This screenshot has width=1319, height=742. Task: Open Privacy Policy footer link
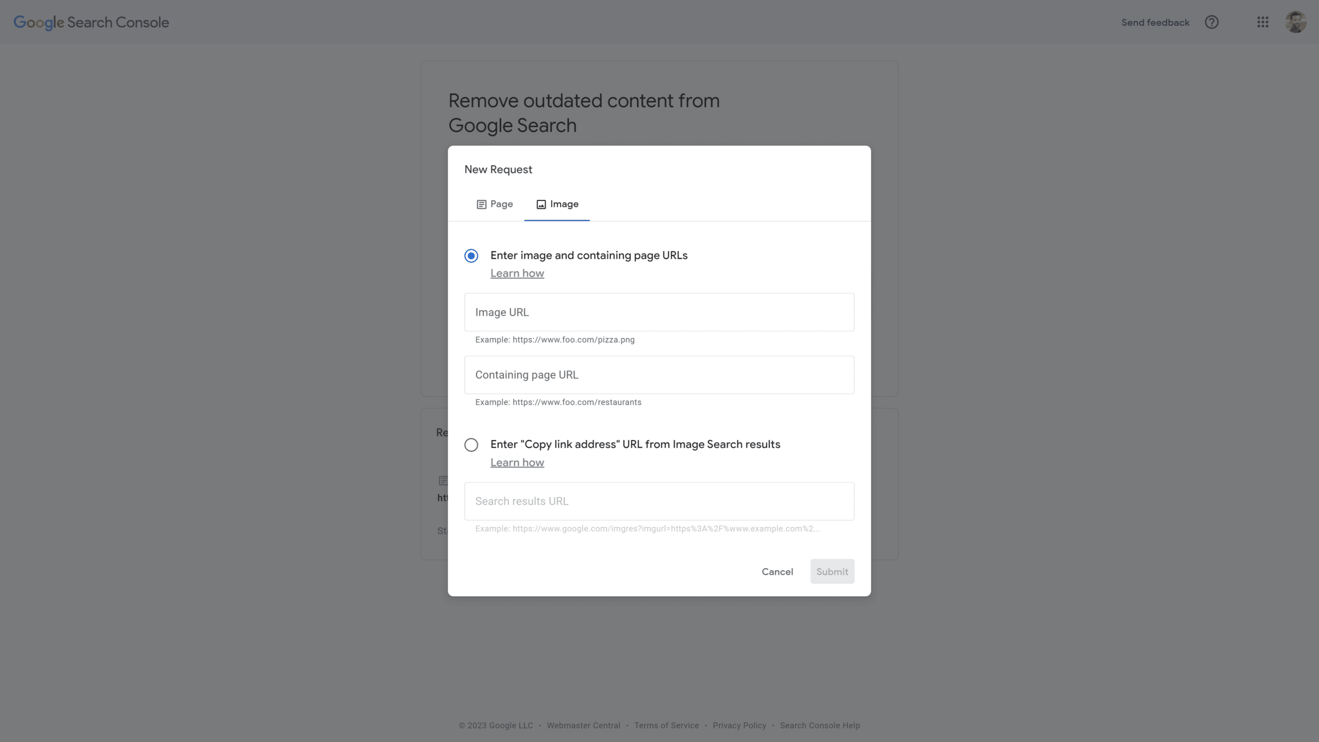739,726
